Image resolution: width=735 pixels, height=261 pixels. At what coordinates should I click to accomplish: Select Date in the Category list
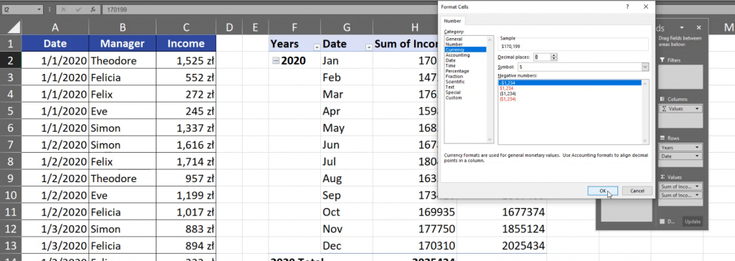pyautogui.click(x=451, y=60)
